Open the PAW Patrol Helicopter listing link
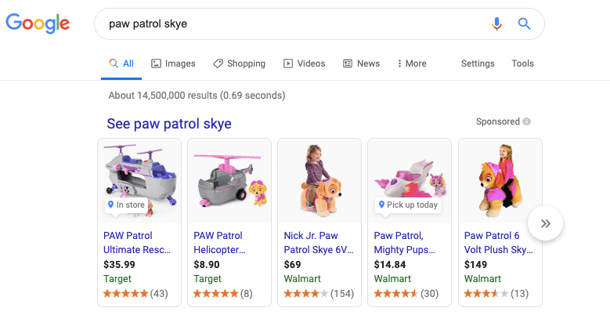The width and height of the screenshot is (610, 326). [x=219, y=243]
